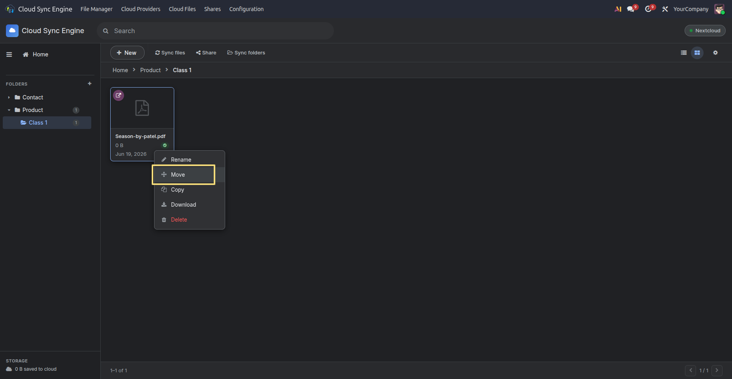732x379 pixels.
Task: Click the Nextcloud provider badge
Action: 705,31
